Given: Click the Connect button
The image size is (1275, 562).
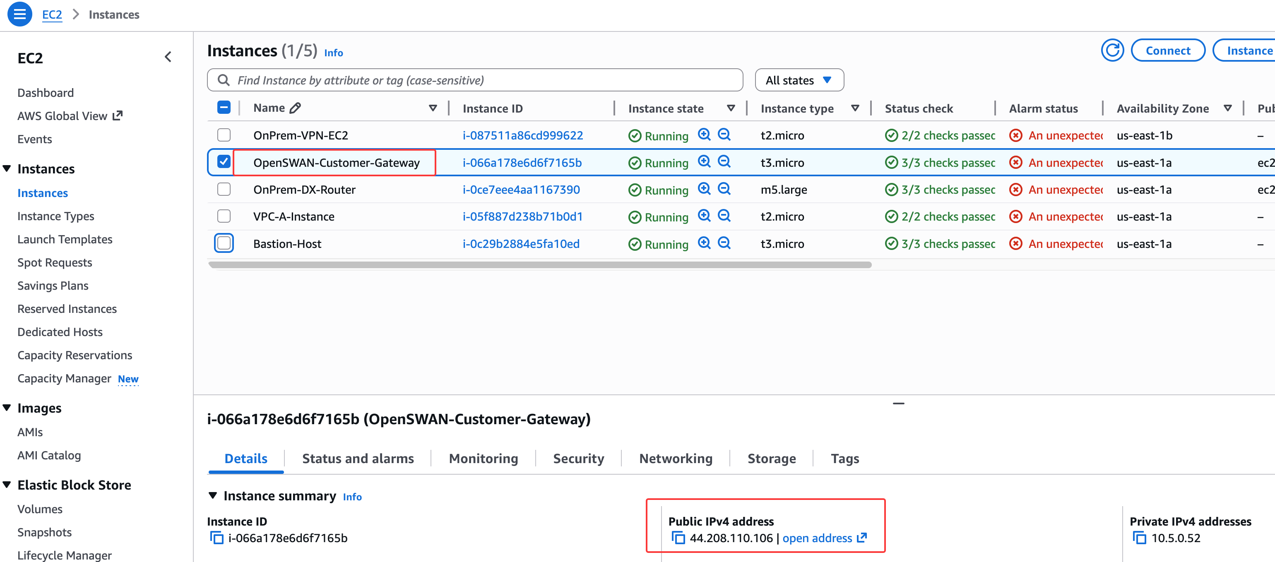Looking at the screenshot, I should (x=1168, y=50).
